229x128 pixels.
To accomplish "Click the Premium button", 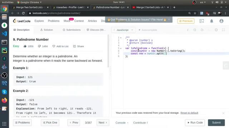I will point(186,21).
